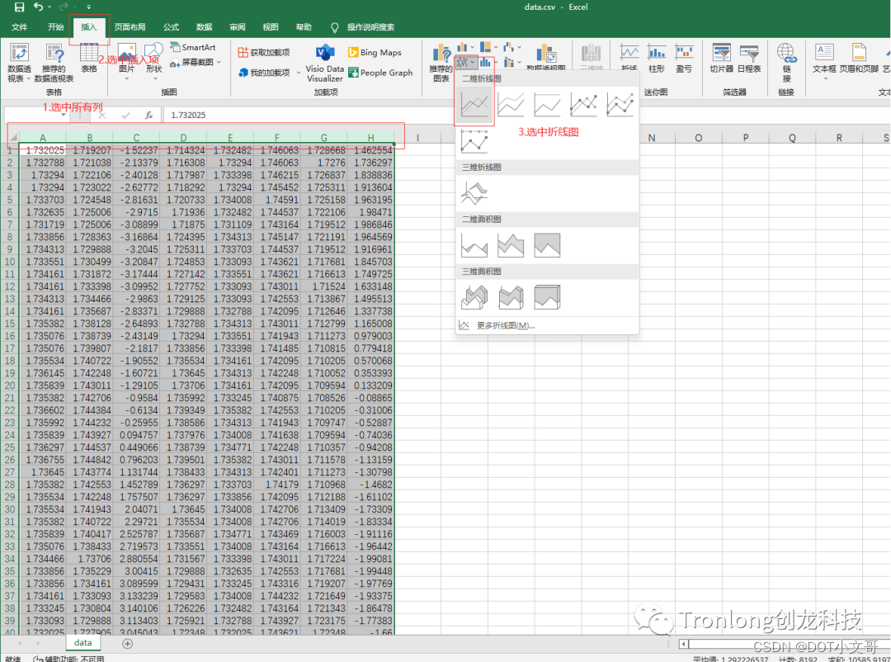Select the basic 2D line chart
The height and width of the screenshot is (662, 891).
click(474, 105)
